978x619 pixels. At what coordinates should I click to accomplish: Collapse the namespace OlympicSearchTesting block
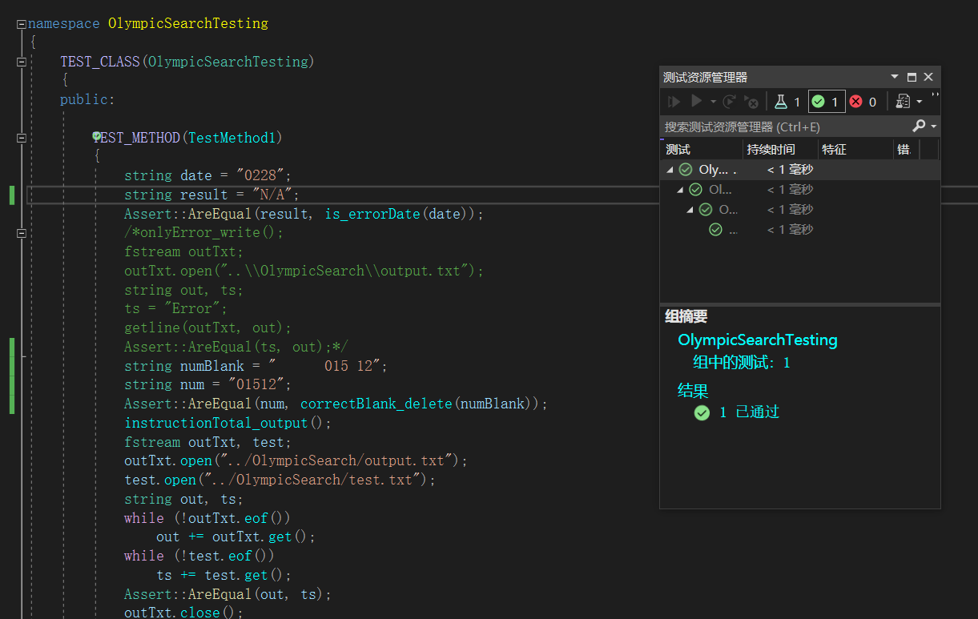click(22, 24)
